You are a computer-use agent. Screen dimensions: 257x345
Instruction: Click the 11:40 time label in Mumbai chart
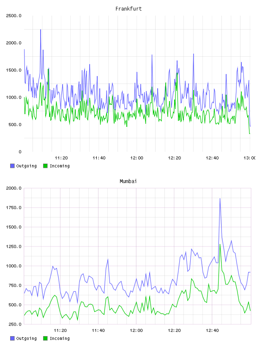[x=98, y=331]
